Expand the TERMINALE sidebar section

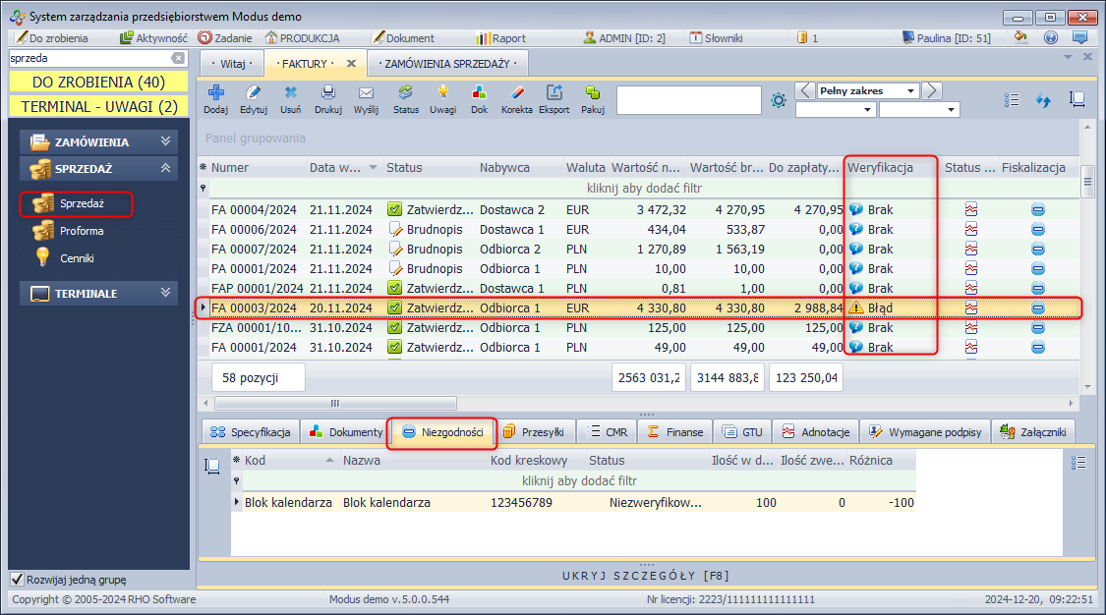pyautogui.click(x=166, y=293)
